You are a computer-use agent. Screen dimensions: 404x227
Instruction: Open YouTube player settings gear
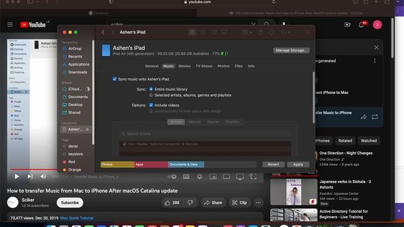[x=199, y=177]
